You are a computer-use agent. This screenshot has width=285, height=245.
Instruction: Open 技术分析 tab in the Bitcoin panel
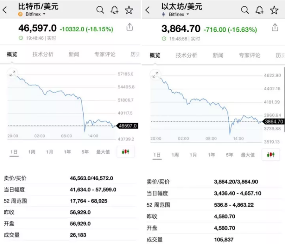tap(43, 54)
